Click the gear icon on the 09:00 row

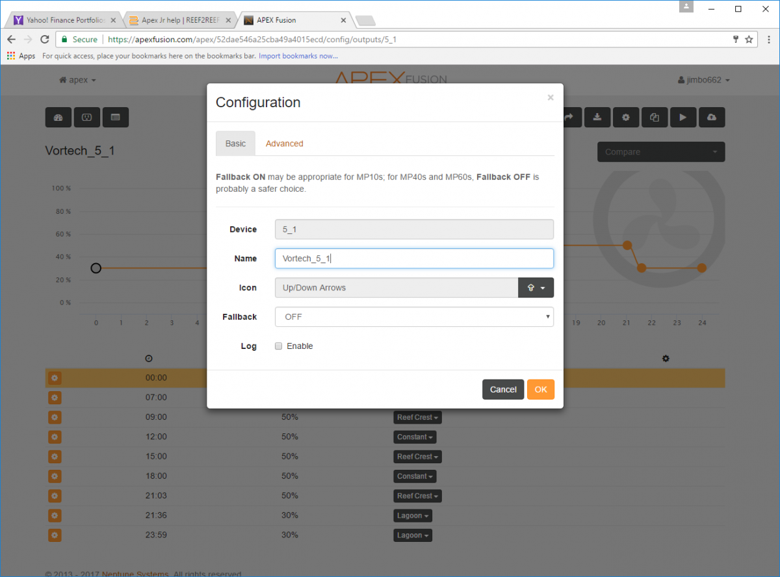[x=55, y=417]
